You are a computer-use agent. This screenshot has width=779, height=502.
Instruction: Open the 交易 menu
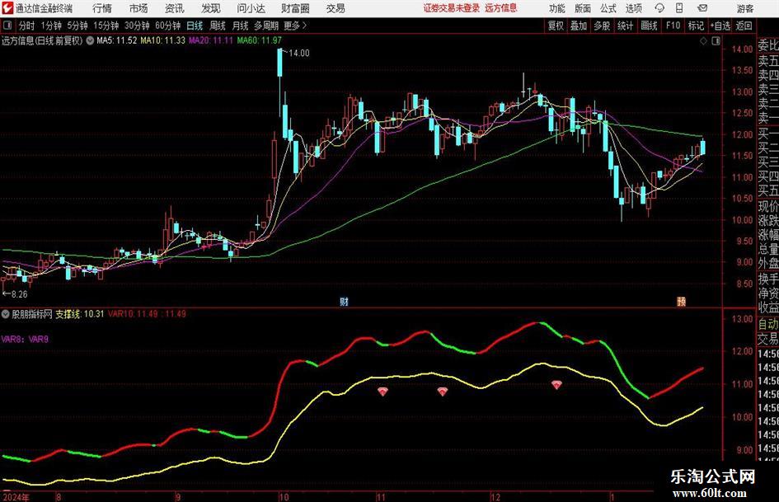336,8
